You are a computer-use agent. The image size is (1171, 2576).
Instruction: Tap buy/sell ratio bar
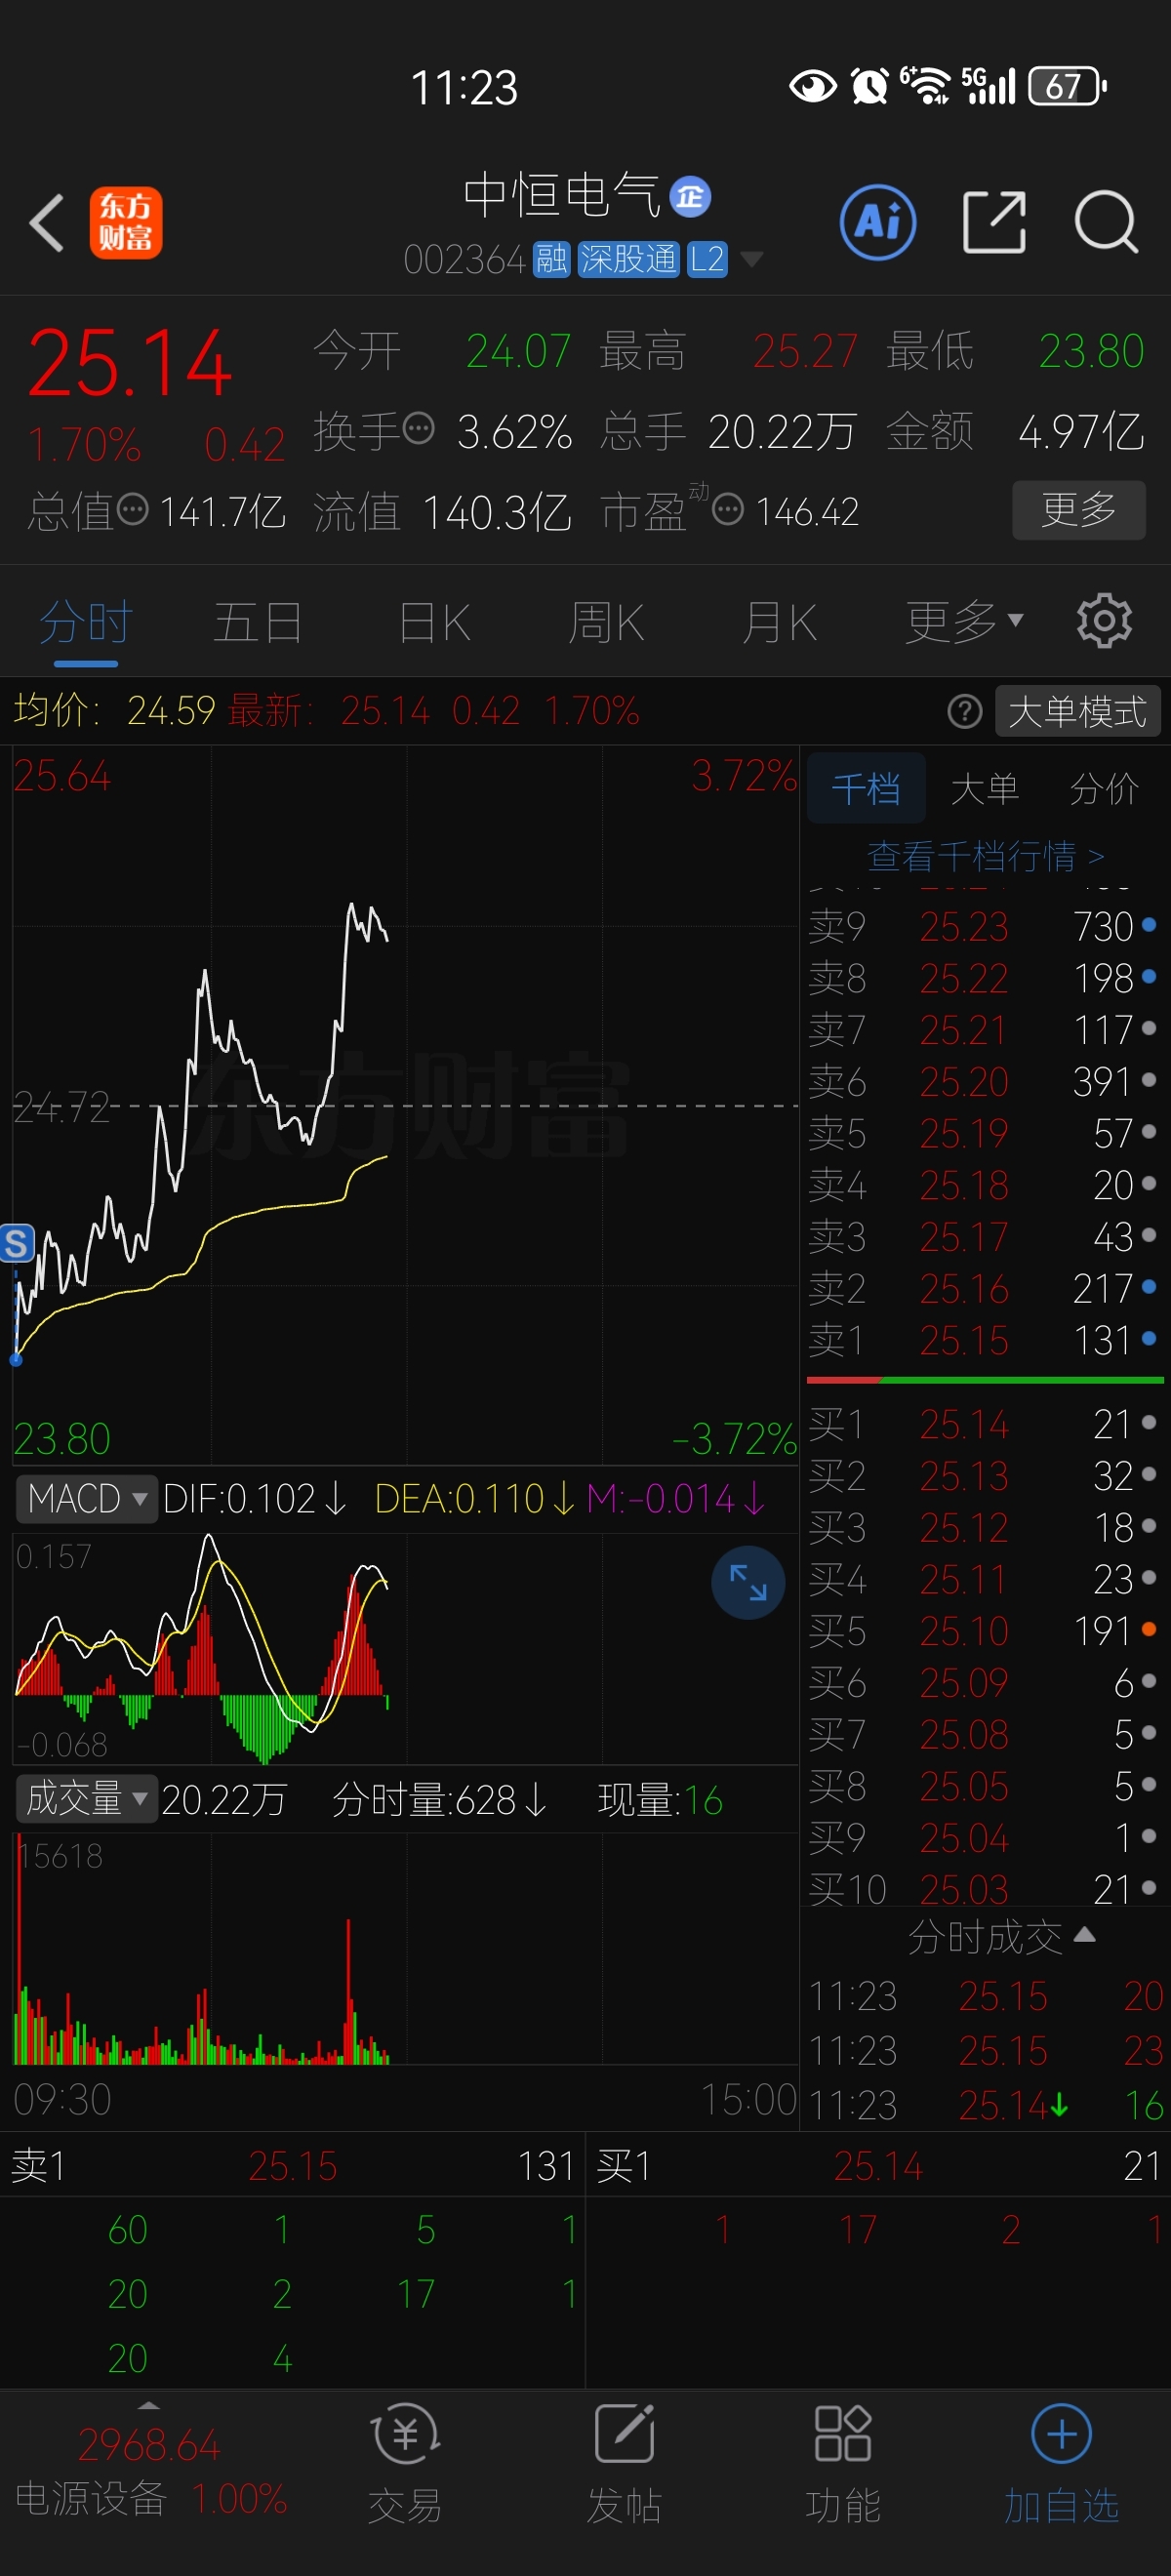coord(985,1380)
